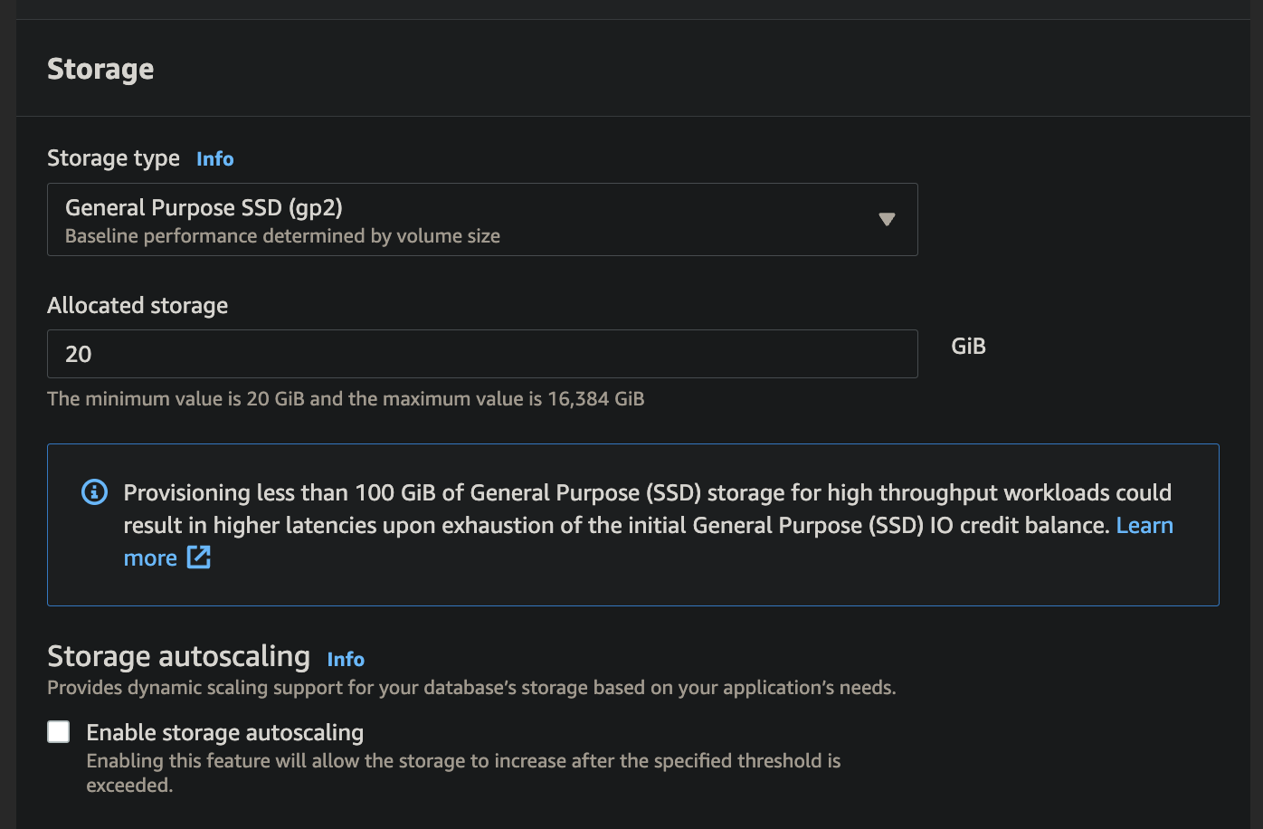Click the 'Allocated storage' field label

[138, 306]
